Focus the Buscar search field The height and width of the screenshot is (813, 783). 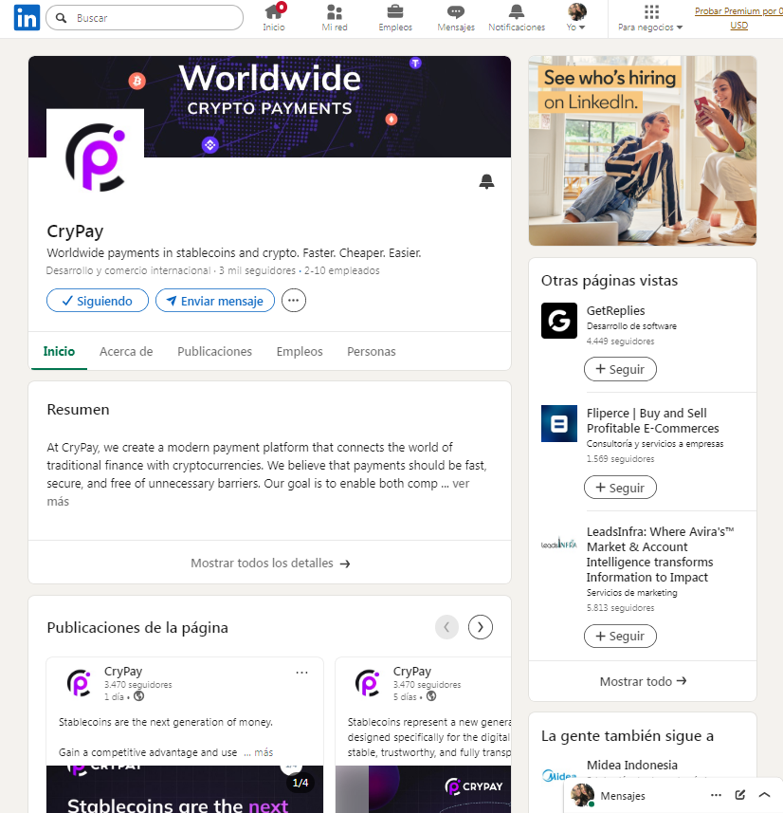(145, 18)
